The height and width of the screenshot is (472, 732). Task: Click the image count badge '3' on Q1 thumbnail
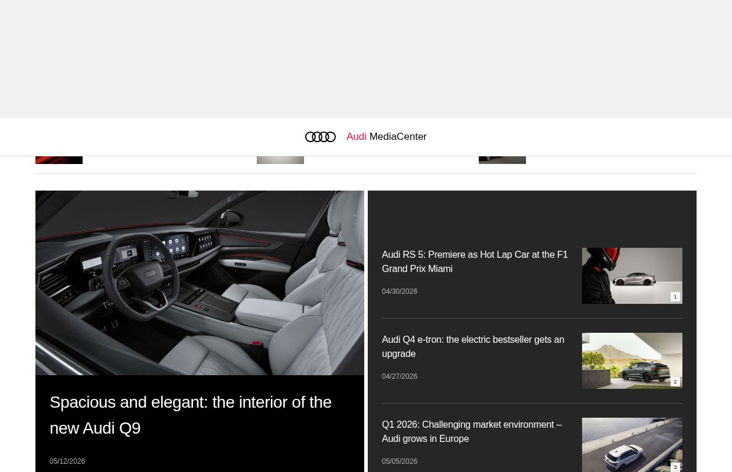coord(675,467)
